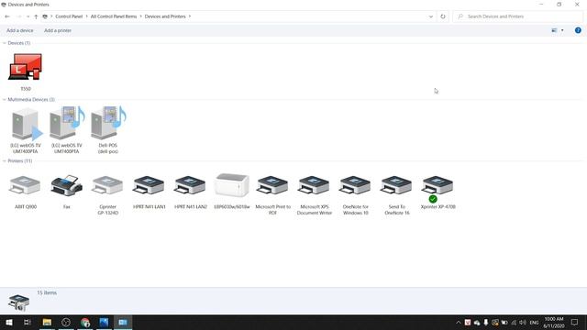Select the T550 computer device icon

coord(25,67)
